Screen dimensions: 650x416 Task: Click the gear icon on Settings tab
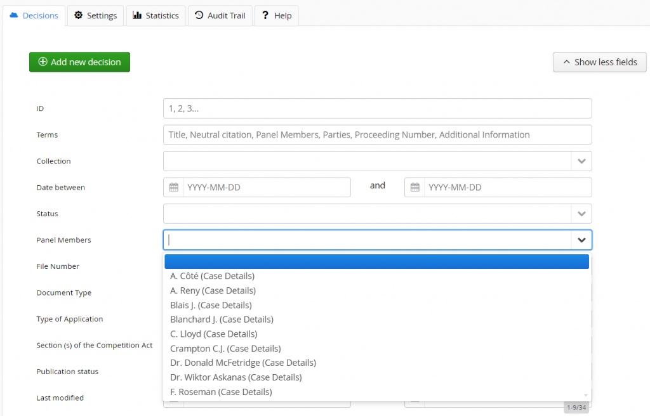click(79, 15)
